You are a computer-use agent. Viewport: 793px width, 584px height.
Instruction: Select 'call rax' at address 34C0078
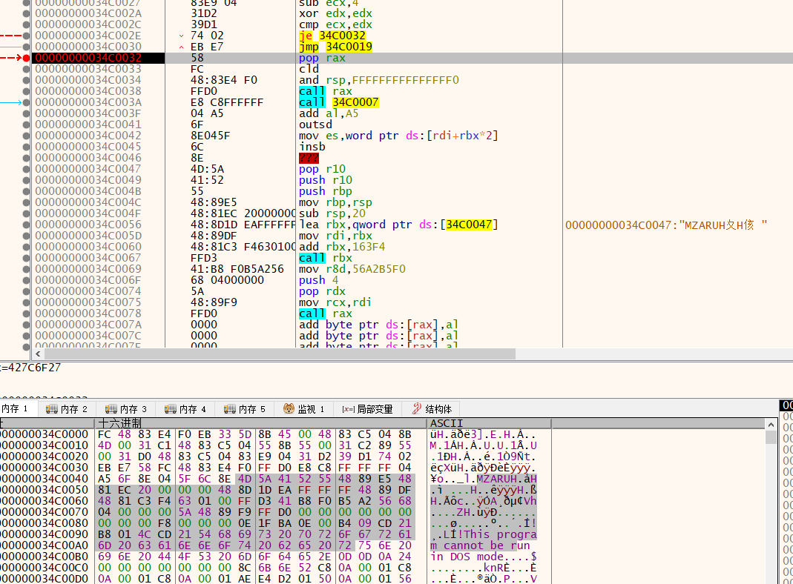pyautogui.click(x=325, y=313)
